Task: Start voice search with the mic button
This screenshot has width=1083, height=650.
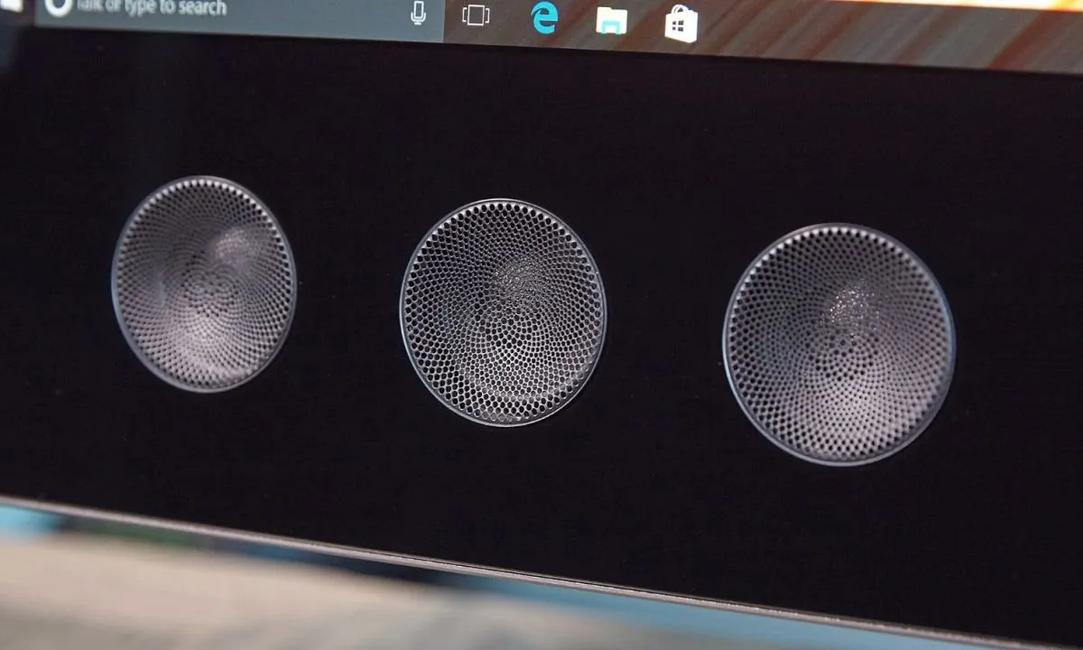Action: (418, 13)
